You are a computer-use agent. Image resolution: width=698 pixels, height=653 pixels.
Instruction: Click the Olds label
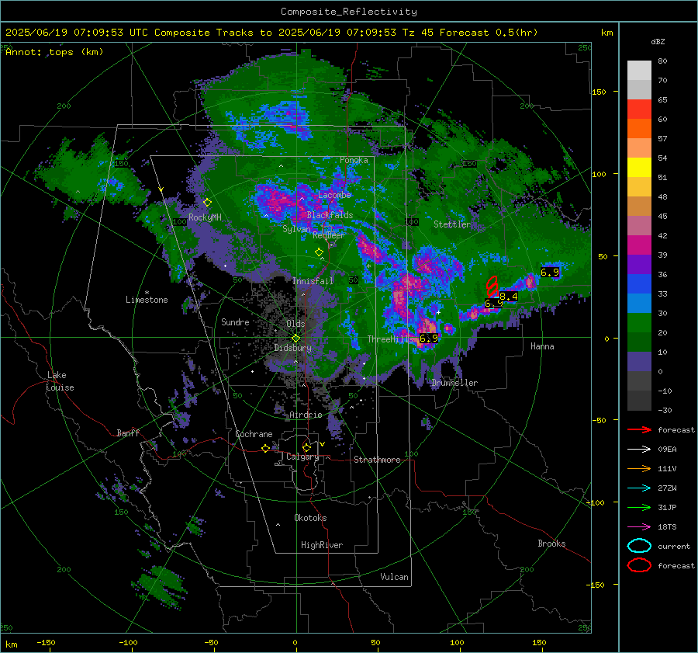point(295,324)
